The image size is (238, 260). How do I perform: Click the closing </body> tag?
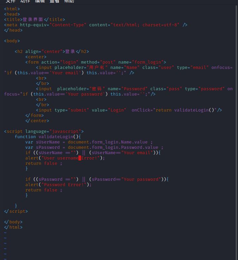coord(13,222)
